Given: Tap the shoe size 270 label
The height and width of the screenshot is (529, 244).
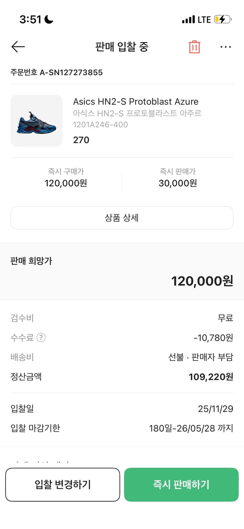Looking at the screenshot, I should click(81, 140).
